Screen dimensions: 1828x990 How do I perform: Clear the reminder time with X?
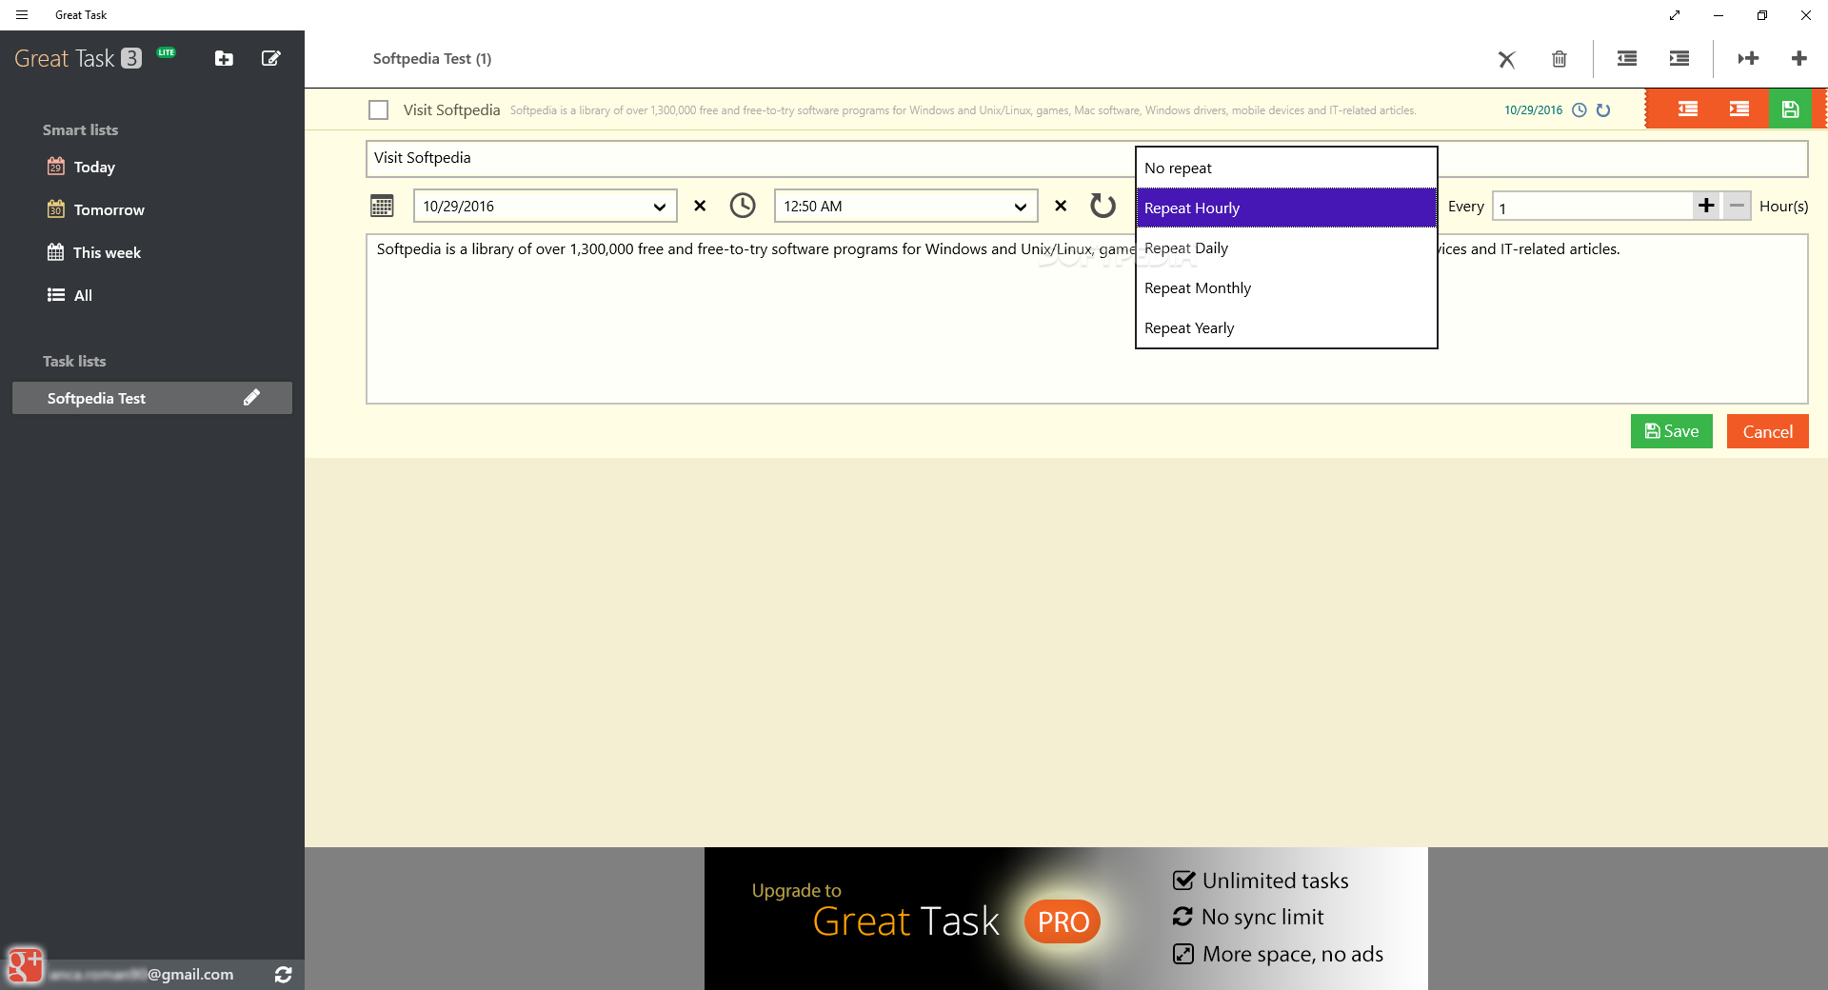[1061, 206]
